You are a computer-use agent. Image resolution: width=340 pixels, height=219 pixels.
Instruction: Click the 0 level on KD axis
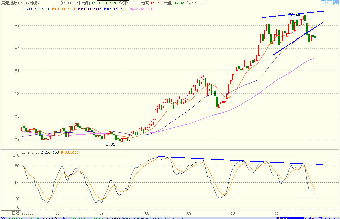click(x=18, y=207)
